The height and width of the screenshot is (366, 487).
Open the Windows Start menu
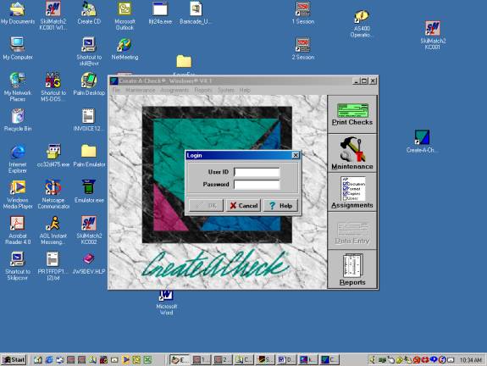[14, 360]
